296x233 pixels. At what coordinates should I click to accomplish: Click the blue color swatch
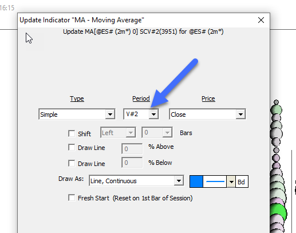click(196, 181)
